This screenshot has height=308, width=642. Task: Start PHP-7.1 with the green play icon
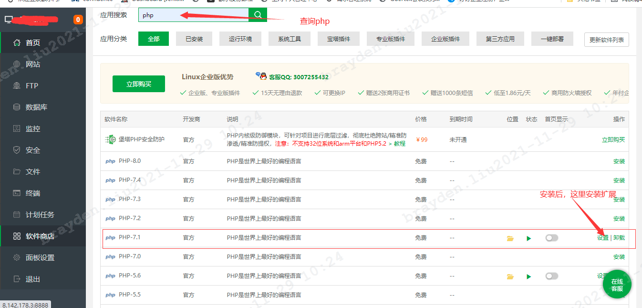coord(528,237)
